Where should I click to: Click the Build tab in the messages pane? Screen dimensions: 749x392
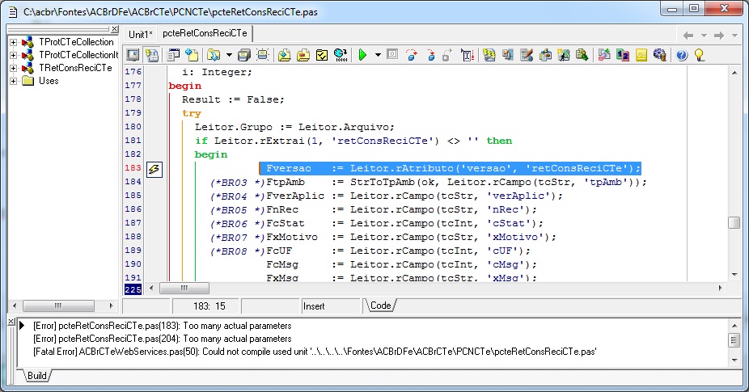pyautogui.click(x=36, y=376)
